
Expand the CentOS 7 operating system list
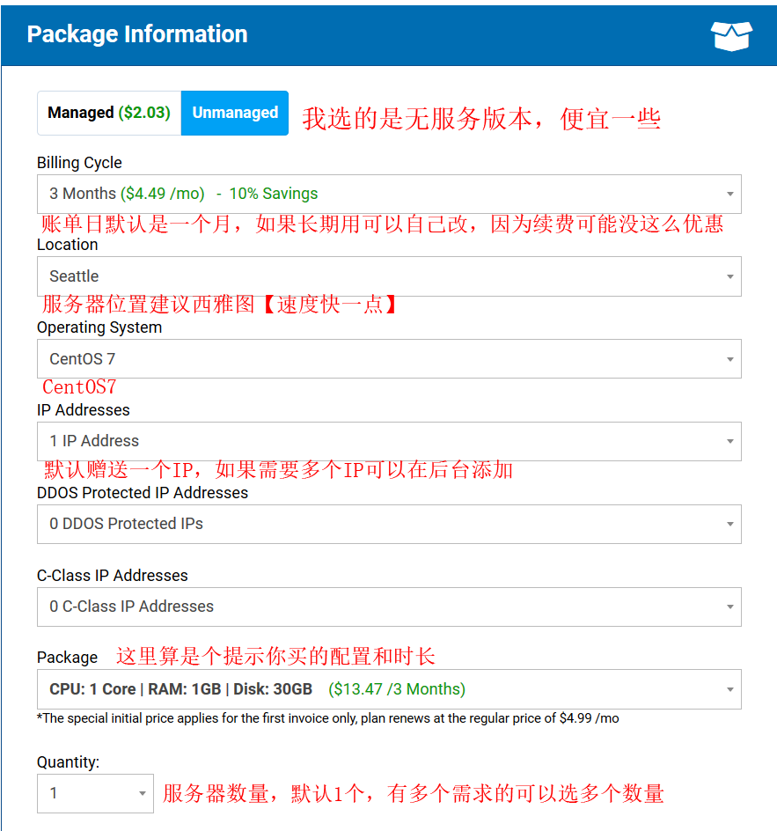[x=387, y=360]
